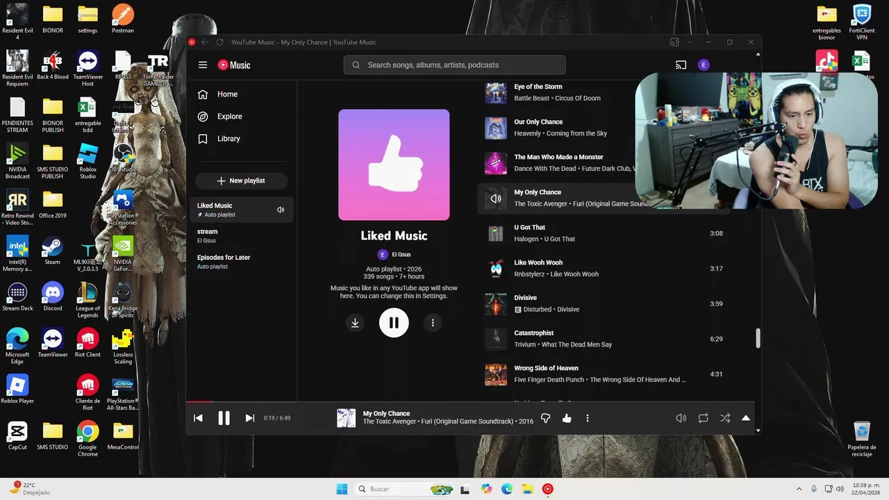Open the Postman desktop shortcut
Image resolution: width=889 pixels, height=500 pixels.
123,19
